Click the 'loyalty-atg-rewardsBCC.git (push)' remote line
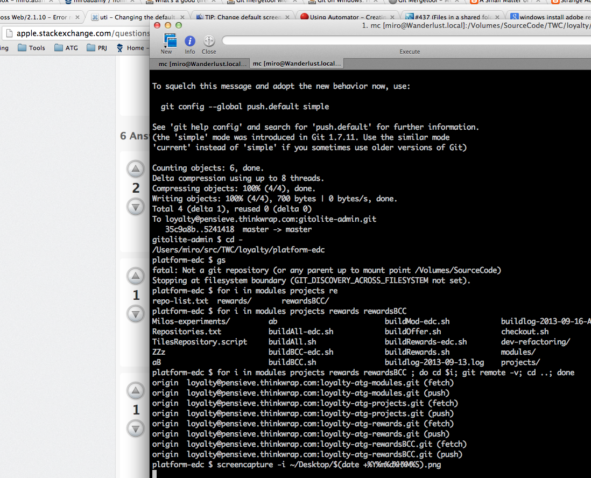 point(307,454)
